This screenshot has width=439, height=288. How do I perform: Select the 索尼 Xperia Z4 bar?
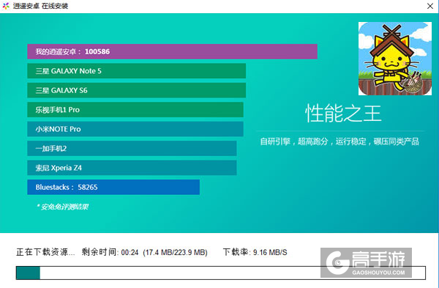click(132, 168)
